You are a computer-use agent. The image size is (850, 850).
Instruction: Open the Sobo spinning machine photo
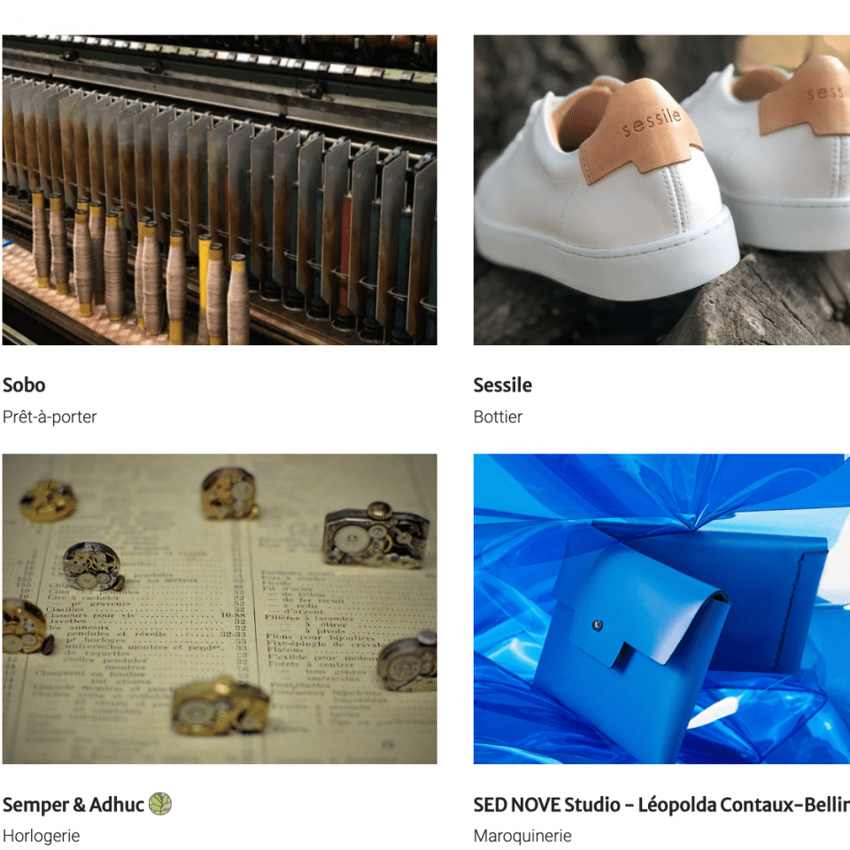click(x=220, y=189)
